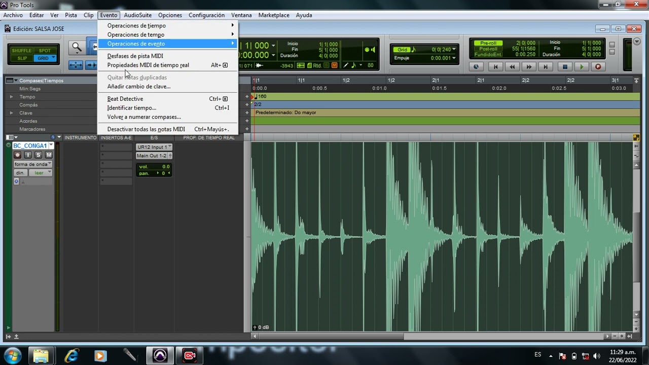Click the A-Z sort icon above waveform
This screenshot has height=365, width=649.
point(636,138)
